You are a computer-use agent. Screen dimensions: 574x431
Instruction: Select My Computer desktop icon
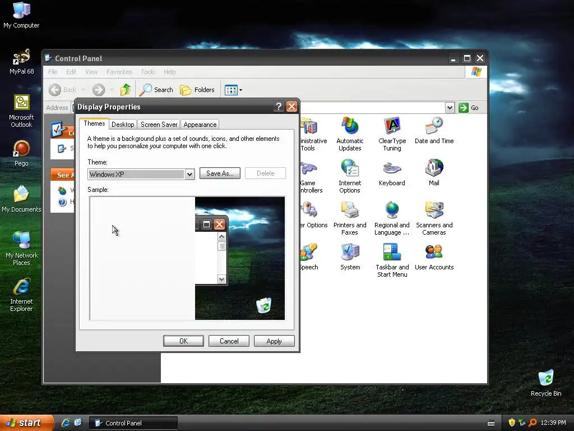tap(21, 15)
